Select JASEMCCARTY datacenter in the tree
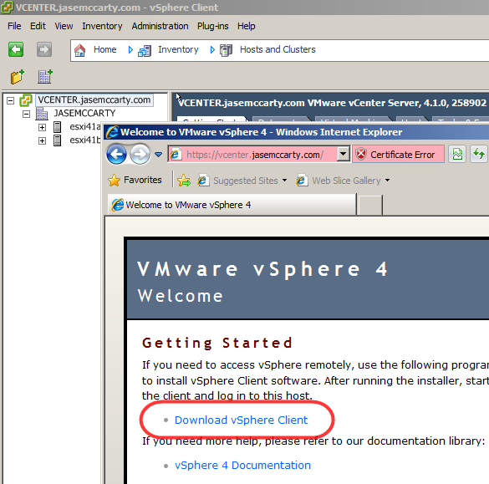 [x=84, y=113]
